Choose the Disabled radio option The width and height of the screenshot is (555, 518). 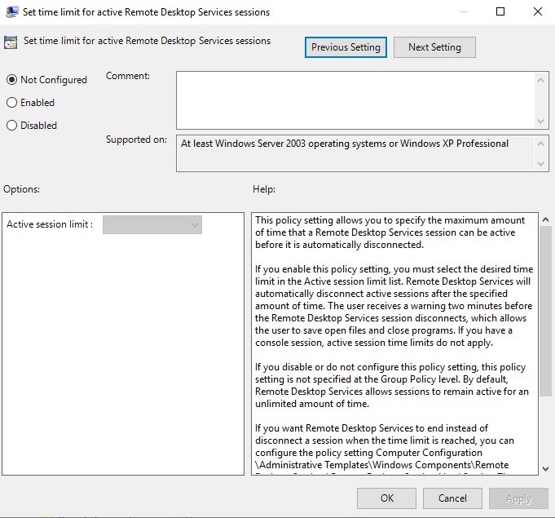(11, 126)
